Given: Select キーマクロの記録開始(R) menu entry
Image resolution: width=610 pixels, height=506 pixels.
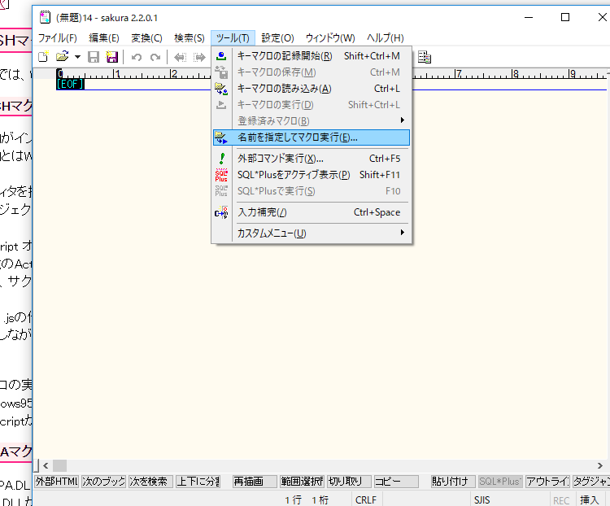Looking at the screenshot, I should 312,56.
